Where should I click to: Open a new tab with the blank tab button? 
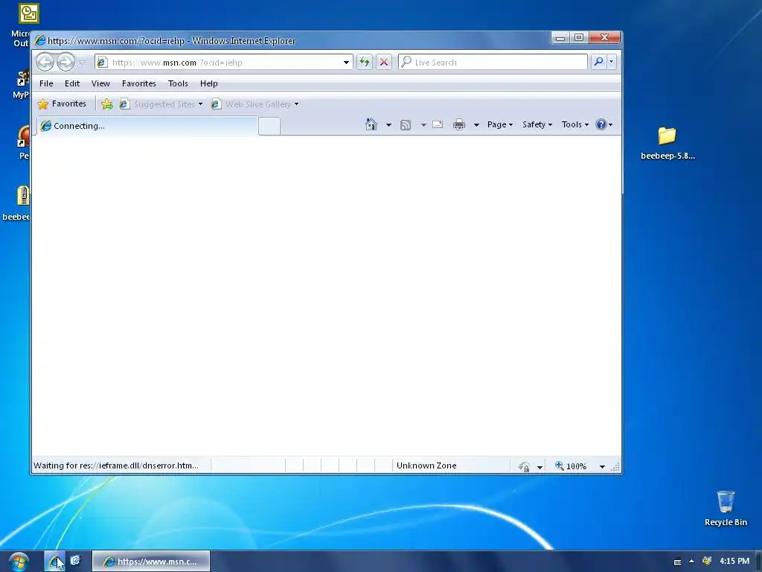coord(269,126)
